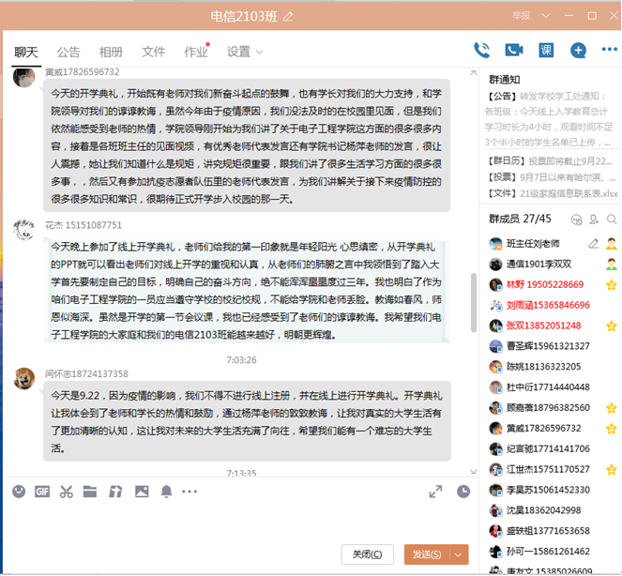Expand the input box to fullscreen
The height and width of the screenshot is (576, 622).
[x=435, y=492]
